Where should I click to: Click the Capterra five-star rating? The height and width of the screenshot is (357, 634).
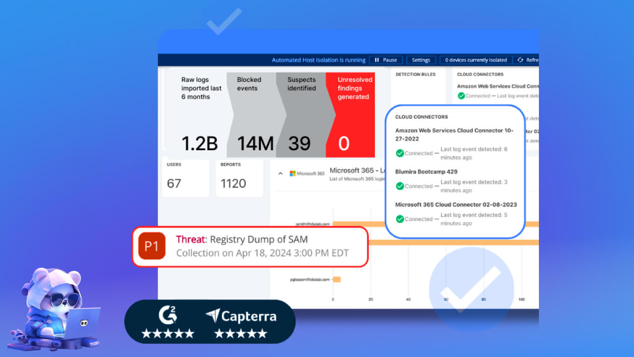(x=241, y=334)
